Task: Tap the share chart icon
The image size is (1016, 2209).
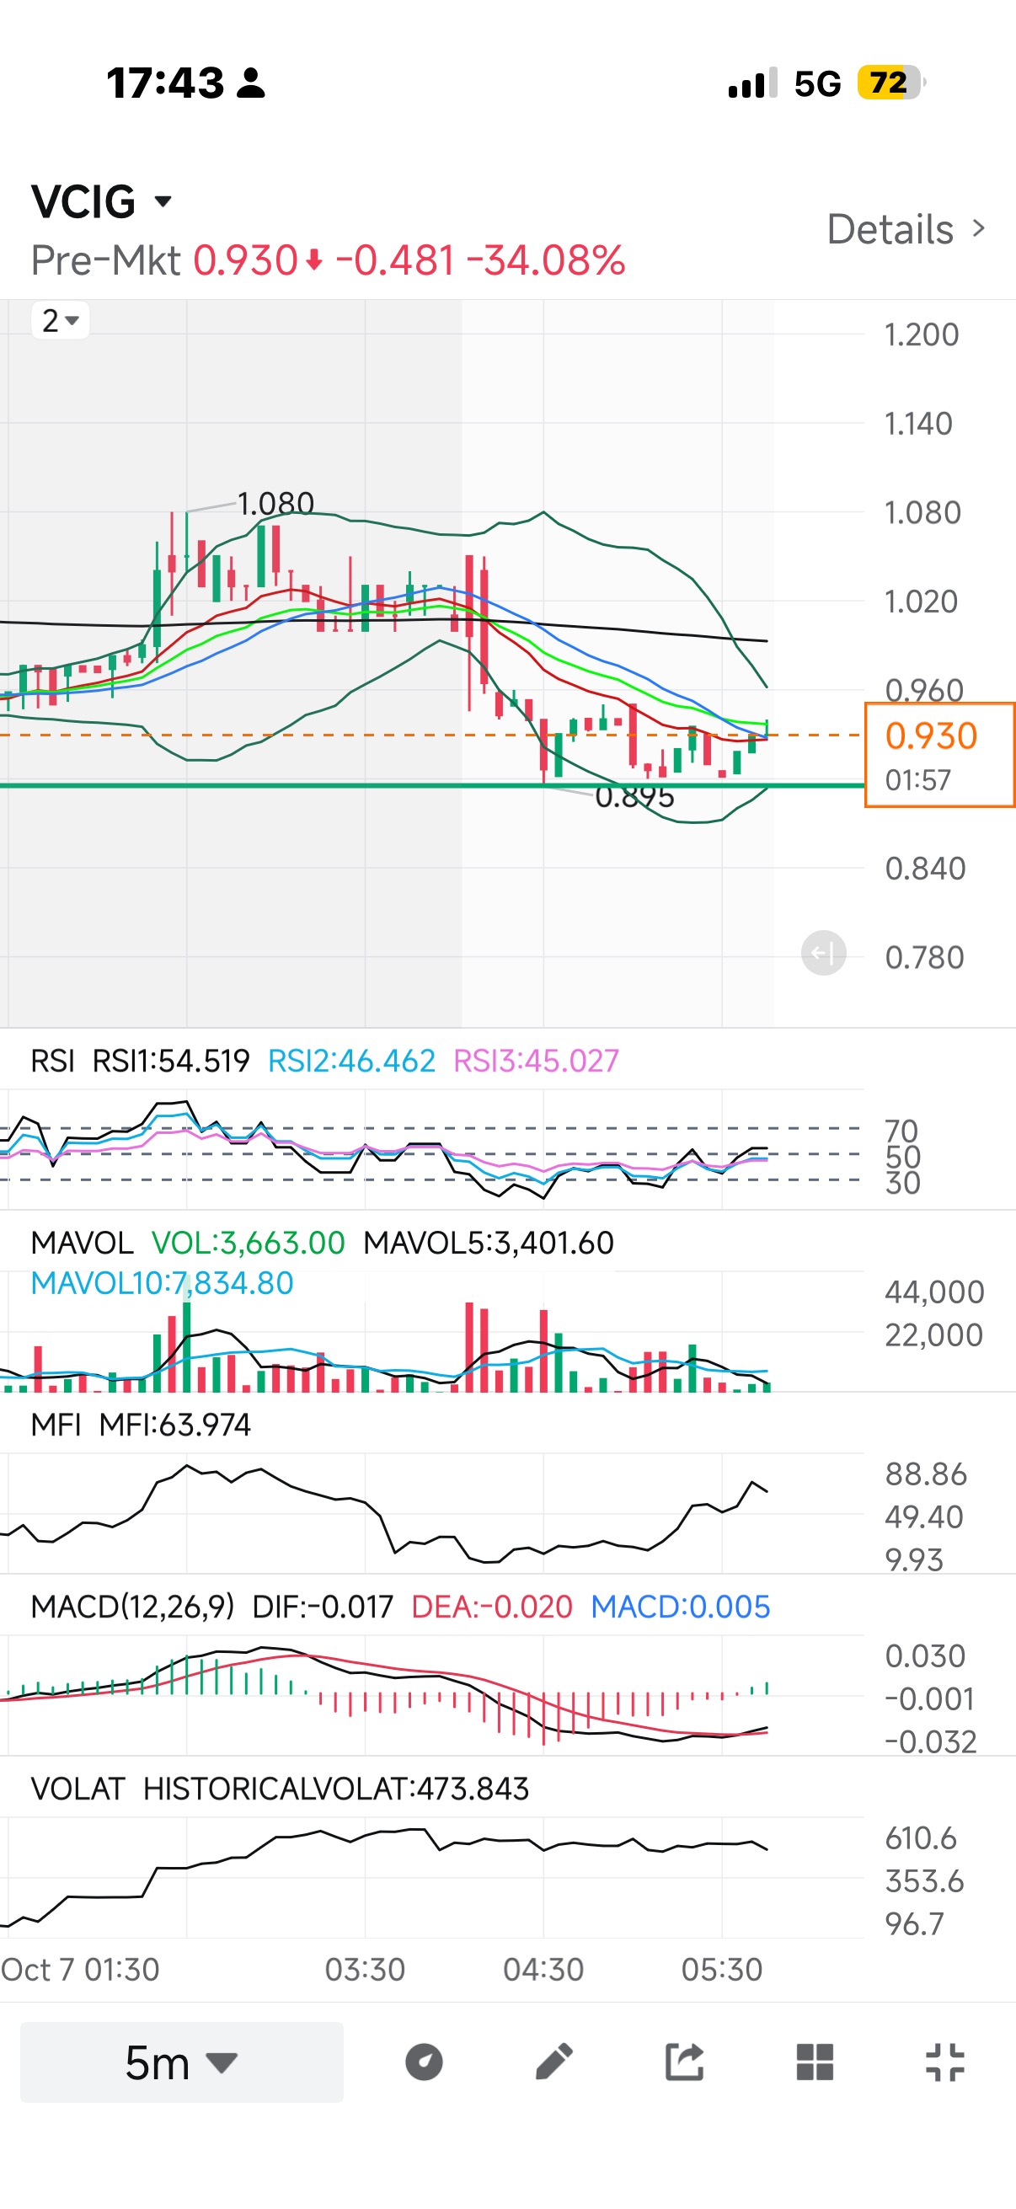Action: coord(684,2062)
